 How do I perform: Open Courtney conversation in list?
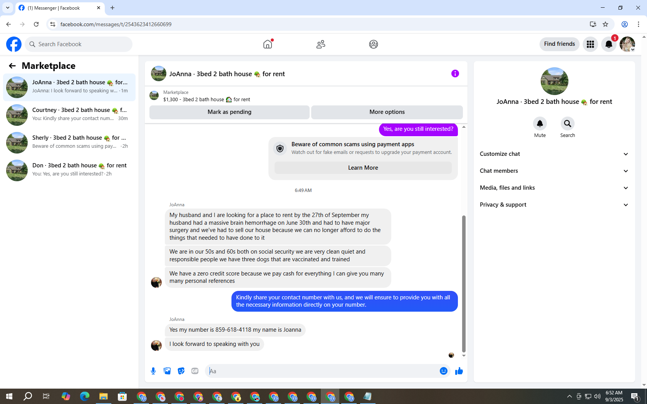[69, 115]
